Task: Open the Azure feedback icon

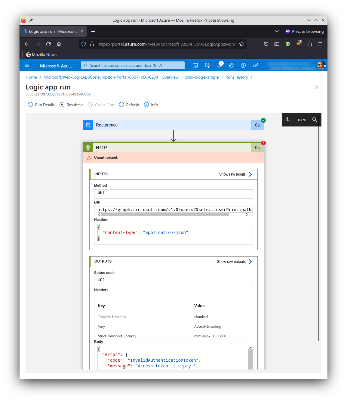Action: pos(255,65)
